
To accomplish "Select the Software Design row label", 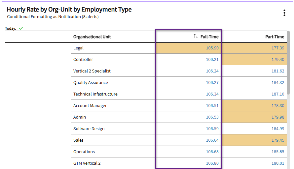I will [89, 129].
